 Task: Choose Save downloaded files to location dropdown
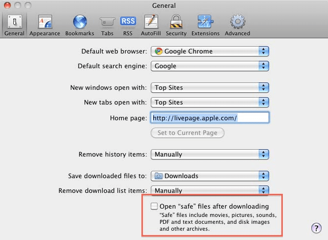pos(210,176)
